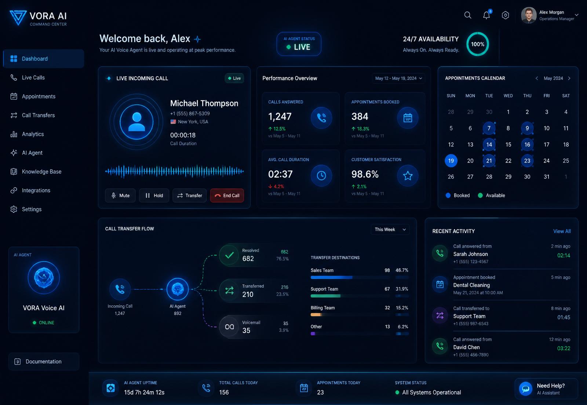Click the blue Booked legend dot
The height and width of the screenshot is (405, 587).
coord(448,196)
